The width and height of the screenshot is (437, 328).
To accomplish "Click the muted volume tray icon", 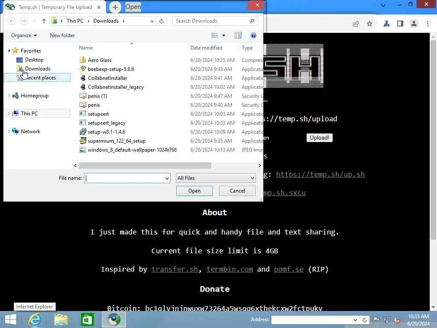I will pos(396,319).
